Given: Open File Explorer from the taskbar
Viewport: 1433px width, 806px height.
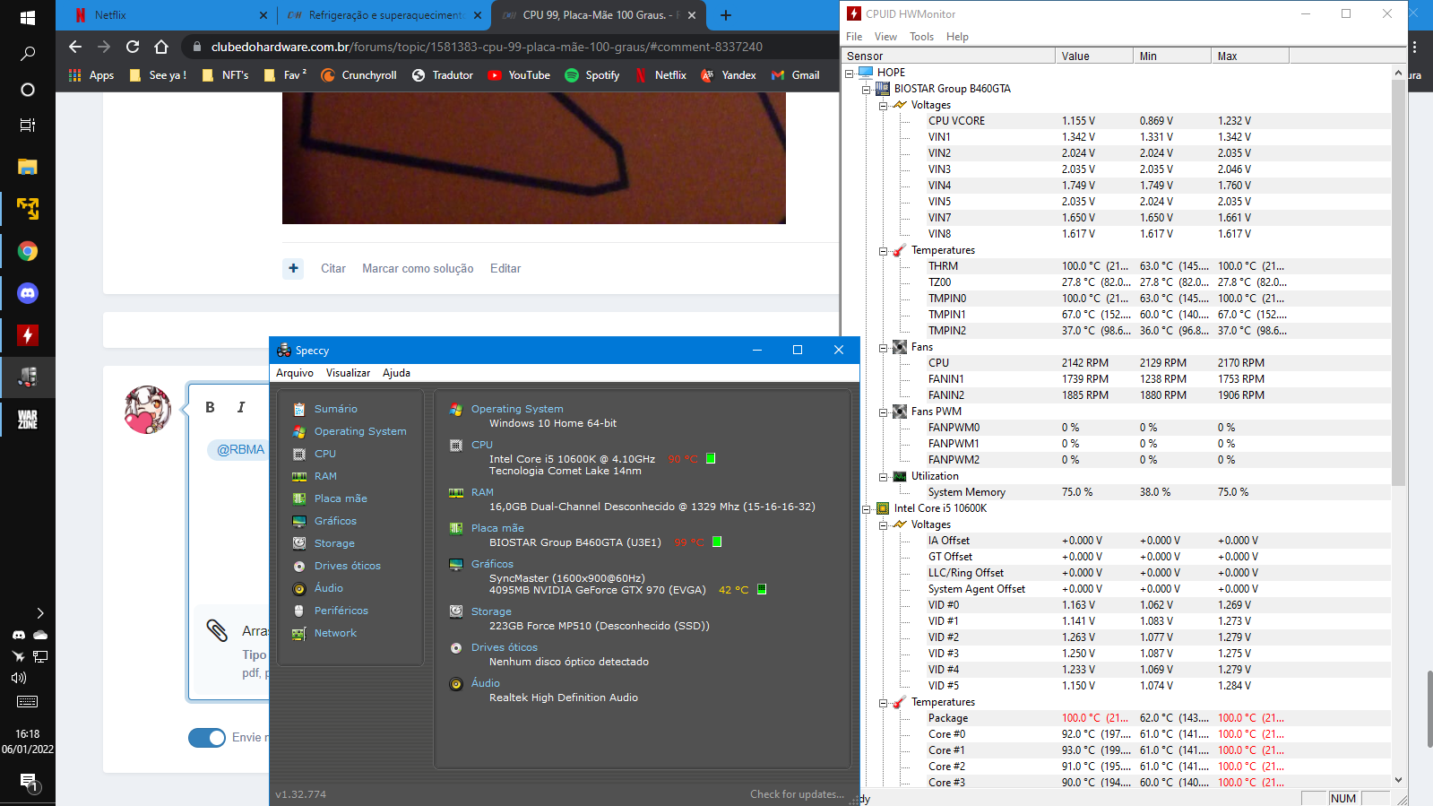Looking at the screenshot, I should point(28,167).
